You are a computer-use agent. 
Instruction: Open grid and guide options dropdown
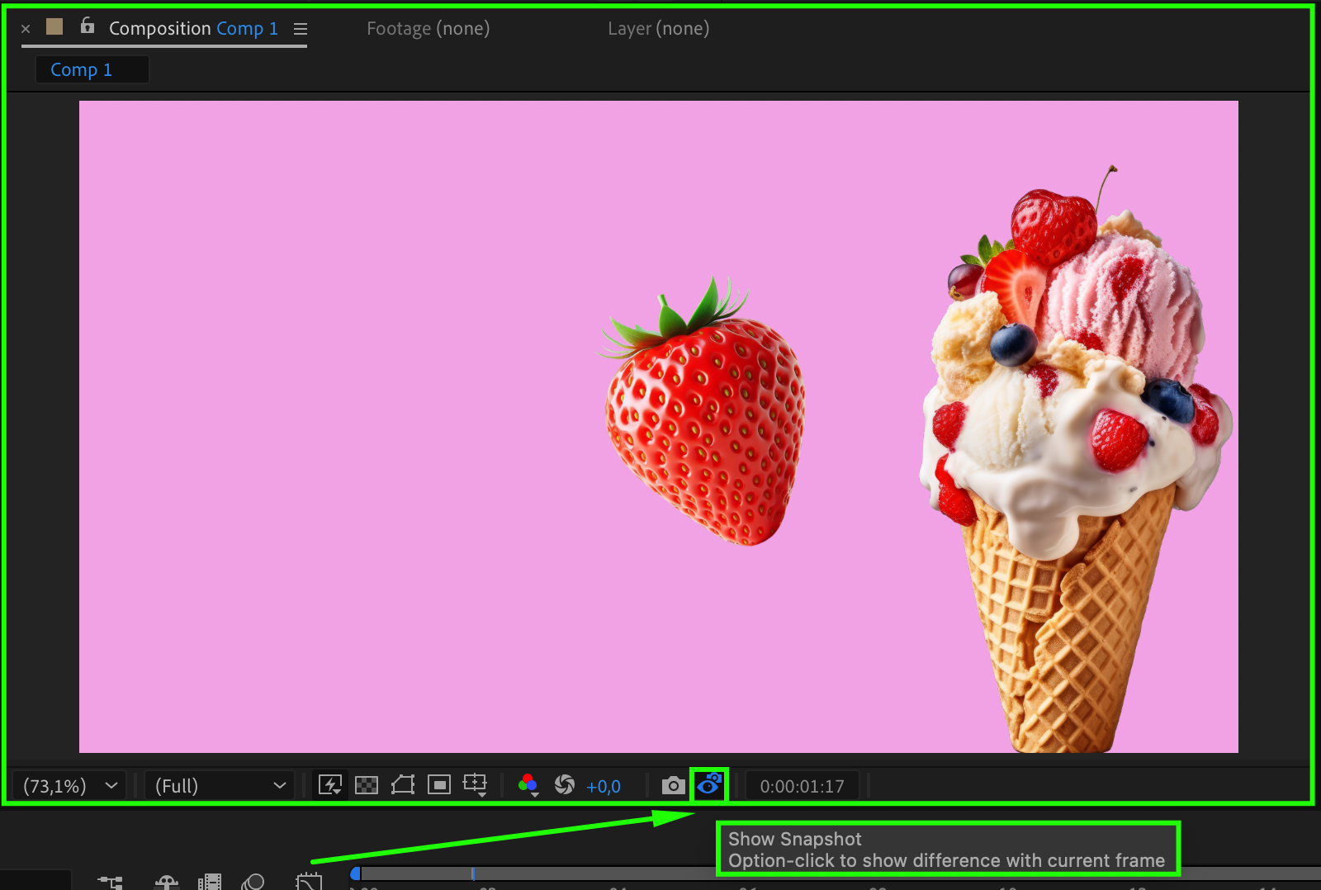pyautogui.click(x=476, y=785)
